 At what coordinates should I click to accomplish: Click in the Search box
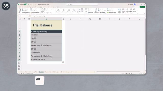click(82, 4)
